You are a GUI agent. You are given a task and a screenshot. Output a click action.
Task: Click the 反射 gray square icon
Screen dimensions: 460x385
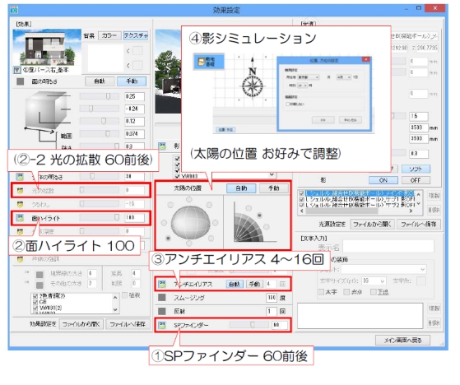162,311
